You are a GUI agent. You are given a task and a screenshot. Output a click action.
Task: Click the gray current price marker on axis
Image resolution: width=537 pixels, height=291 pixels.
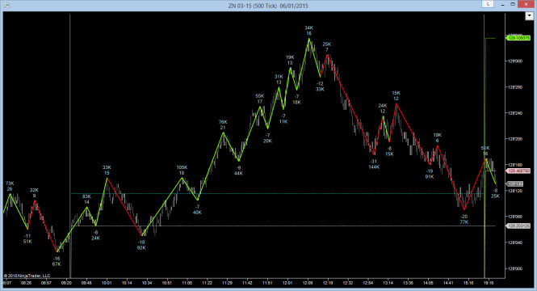tap(514, 184)
